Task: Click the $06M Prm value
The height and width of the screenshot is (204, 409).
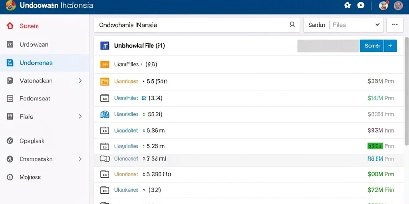Action: pyautogui.click(x=381, y=81)
